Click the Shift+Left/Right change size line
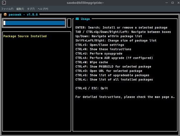The height and width of the screenshot is (136, 180). click(x=116, y=40)
